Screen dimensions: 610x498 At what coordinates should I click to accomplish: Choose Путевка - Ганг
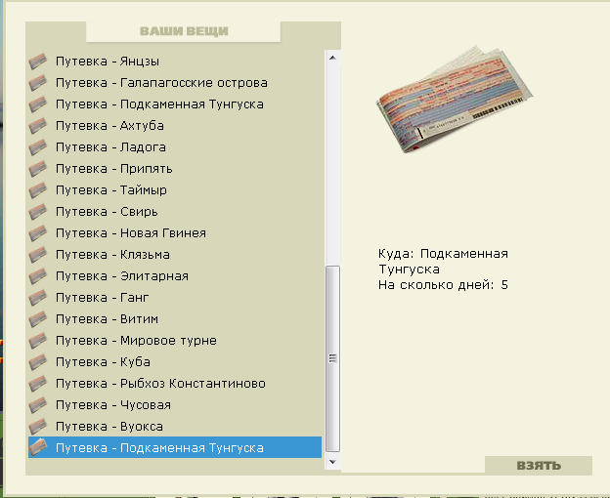[175, 298]
